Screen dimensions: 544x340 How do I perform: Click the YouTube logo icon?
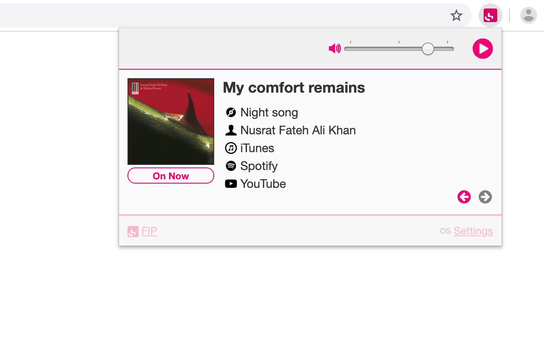231,184
